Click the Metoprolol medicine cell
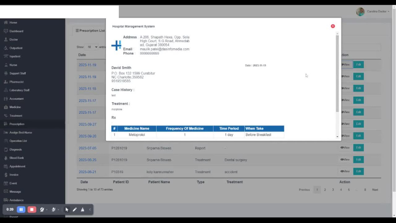This screenshot has width=396, height=223. (x=137, y=135)
